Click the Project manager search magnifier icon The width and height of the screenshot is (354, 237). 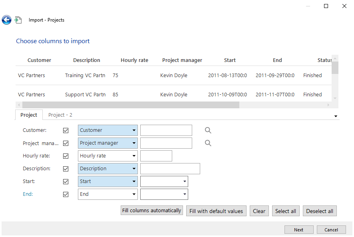(x=208, y=143)
